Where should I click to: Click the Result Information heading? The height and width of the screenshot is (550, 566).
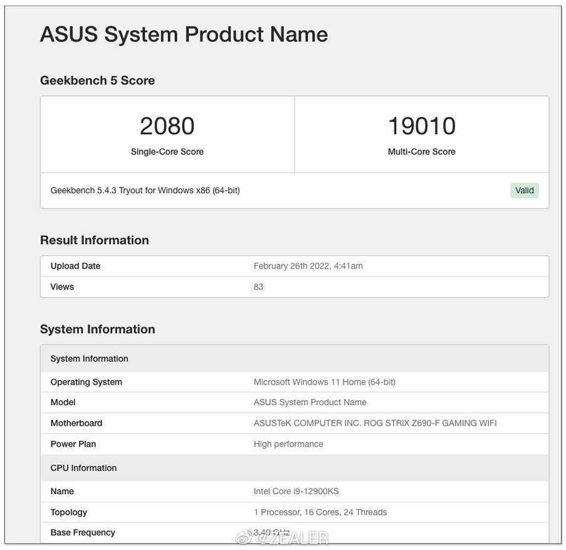(94, 240)
